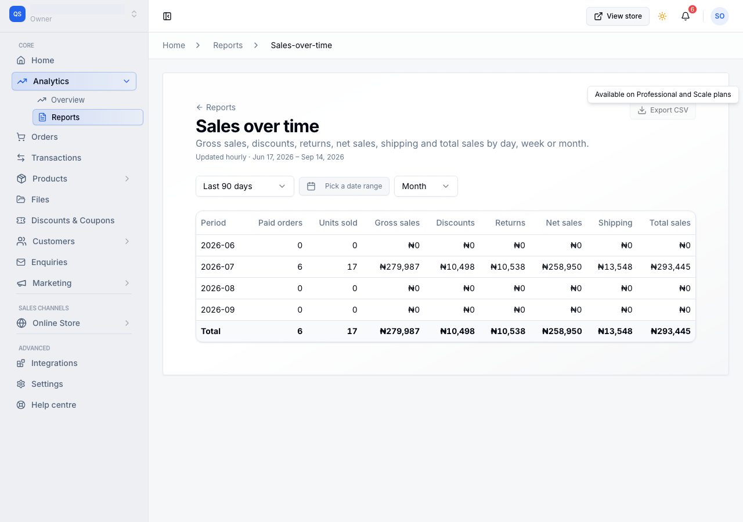The width and height of the screenshot is (743, 522).
Task: Click the Orders cart icon
Action: tap(21, 137)
